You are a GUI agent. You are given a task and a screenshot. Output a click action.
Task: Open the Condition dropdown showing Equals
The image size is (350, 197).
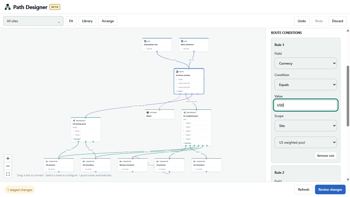[x=306, y=85]
